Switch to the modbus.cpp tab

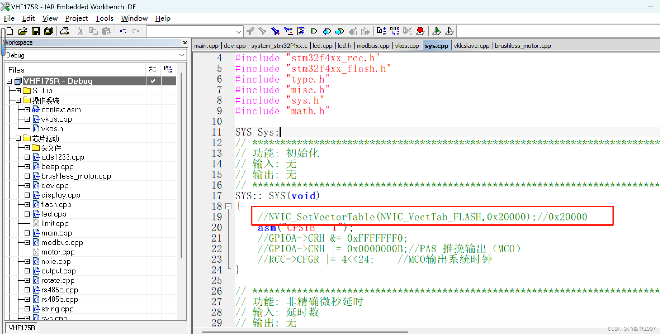pos(373,46)
